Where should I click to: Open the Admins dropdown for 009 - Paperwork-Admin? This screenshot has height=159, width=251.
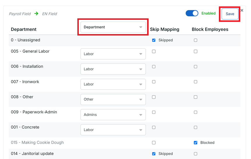click(x=113, y=115)
